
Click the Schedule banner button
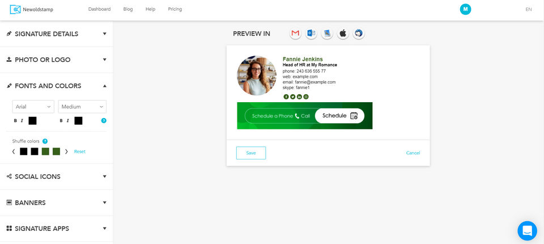[339, 116]
